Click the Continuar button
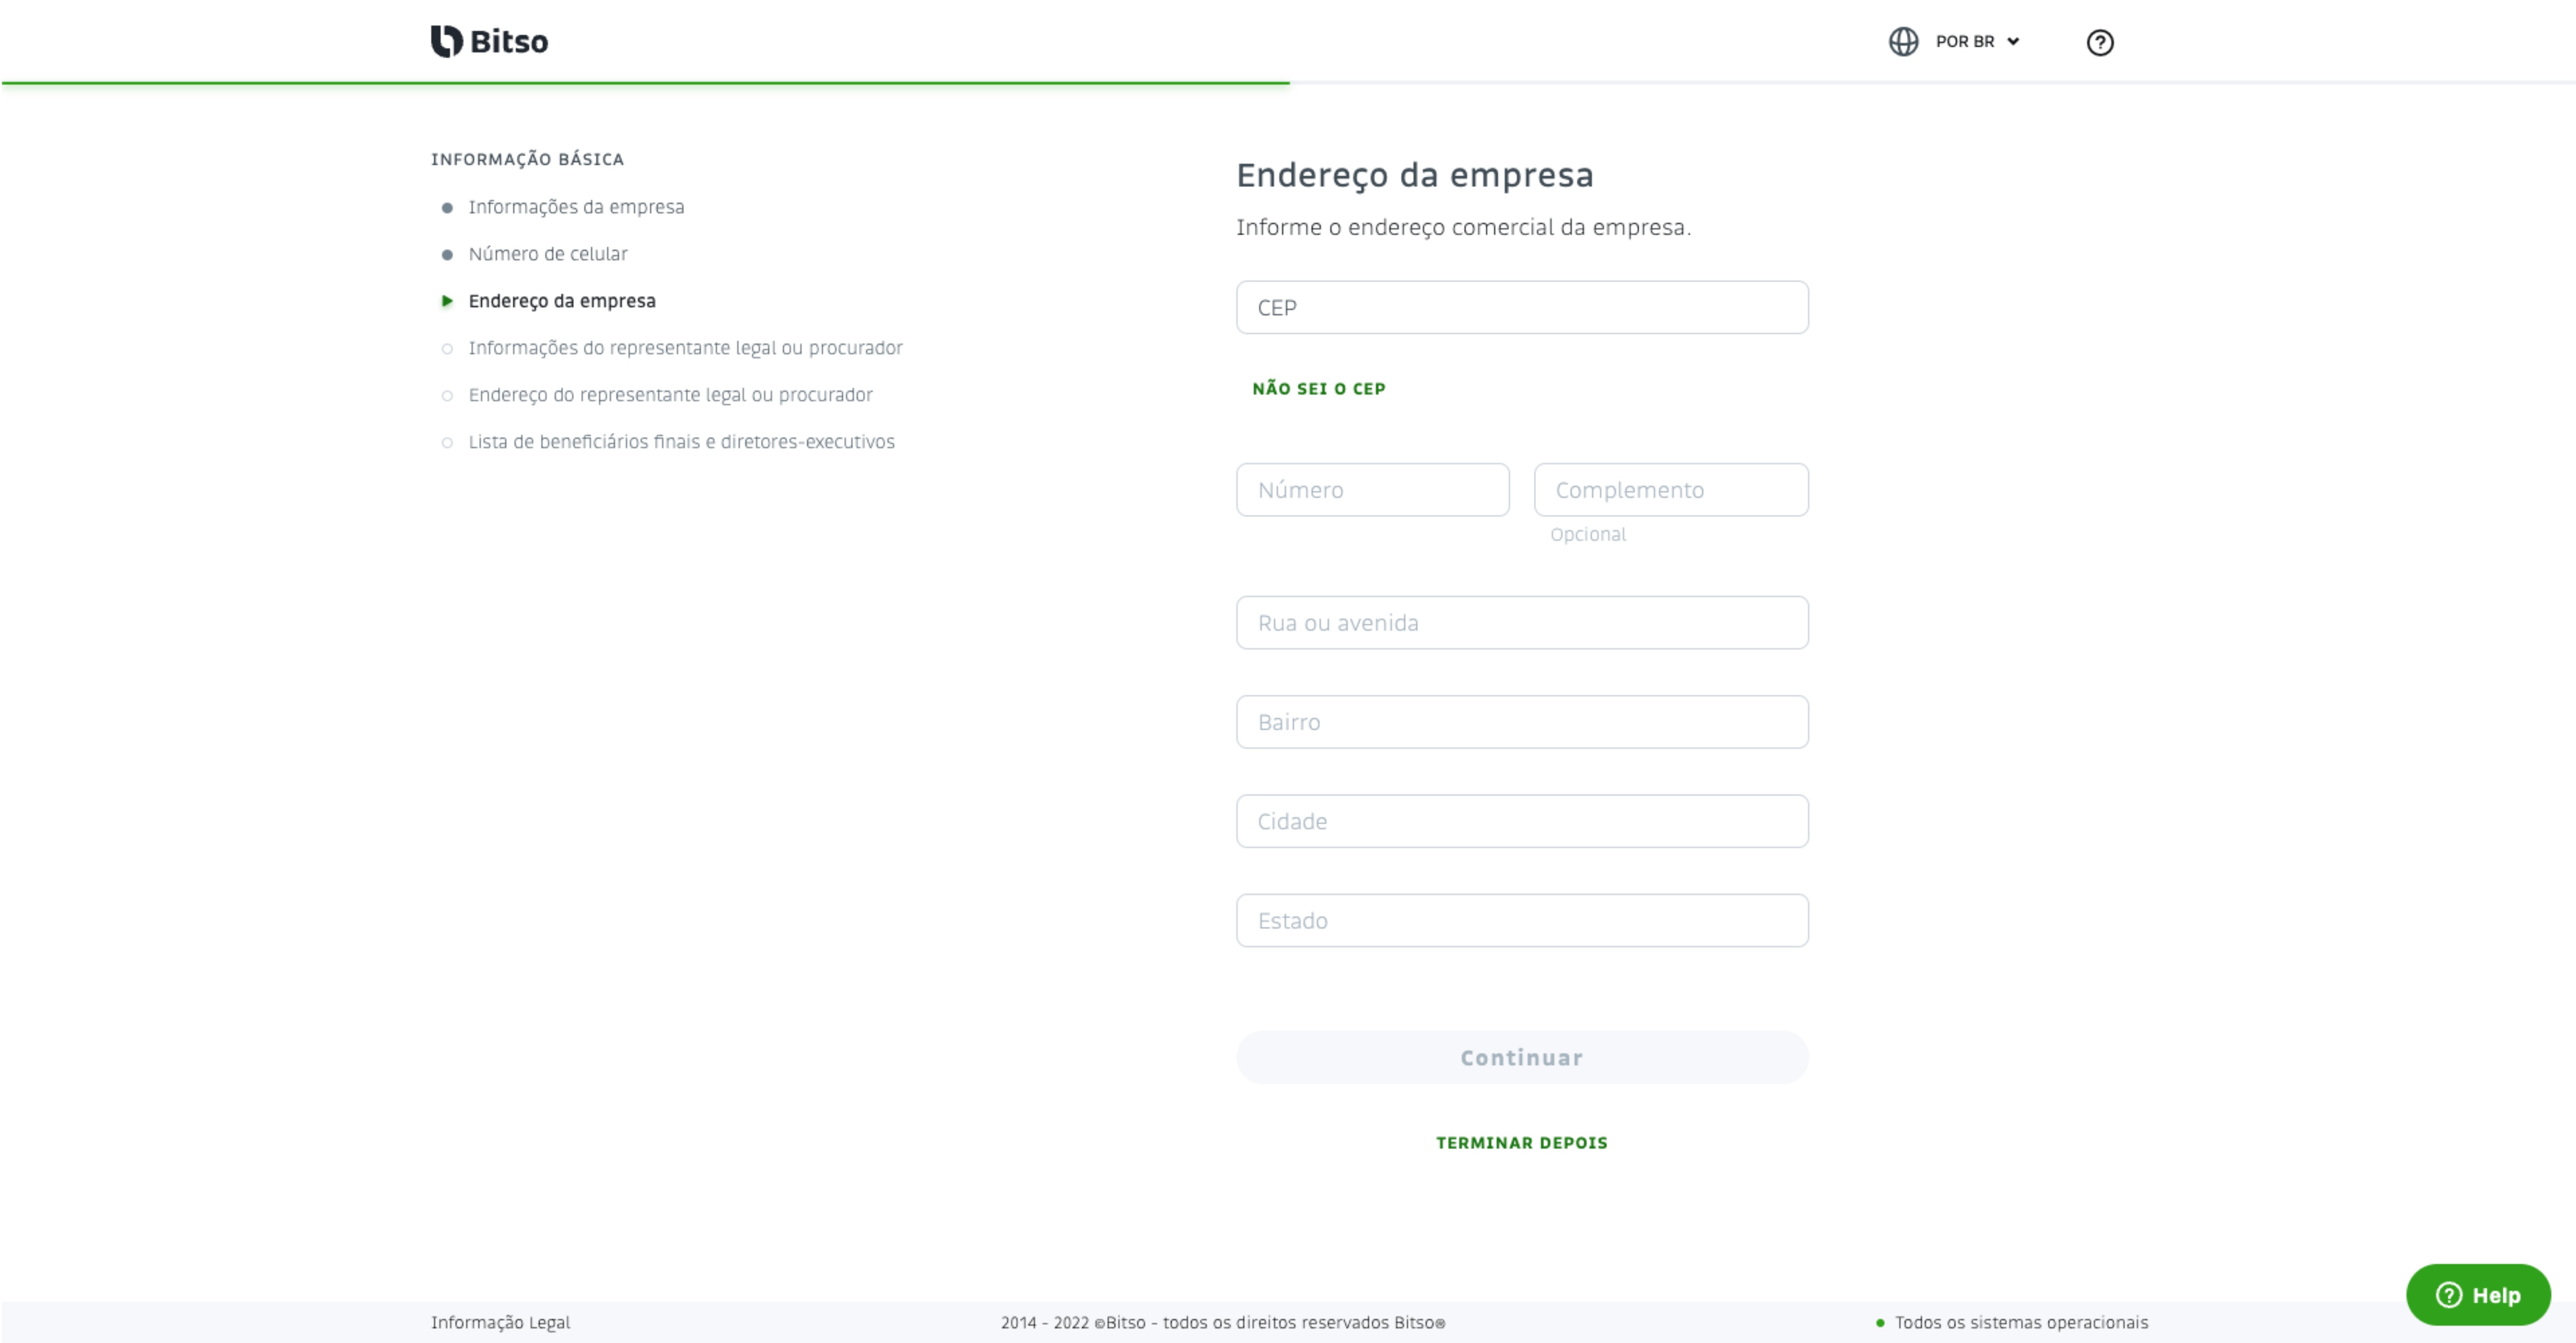The height and width of the screenshot is (1343, 2576). coord(1522,1057)
